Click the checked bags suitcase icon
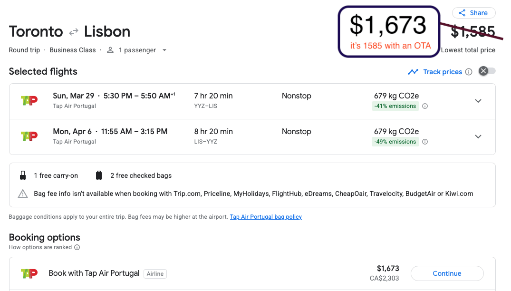511x291 pixels. click(x=99, y=175)
